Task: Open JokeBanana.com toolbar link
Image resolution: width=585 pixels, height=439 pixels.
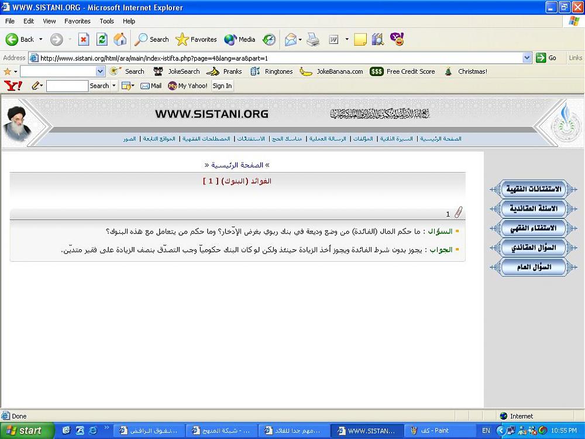Action: click(331, 71)
